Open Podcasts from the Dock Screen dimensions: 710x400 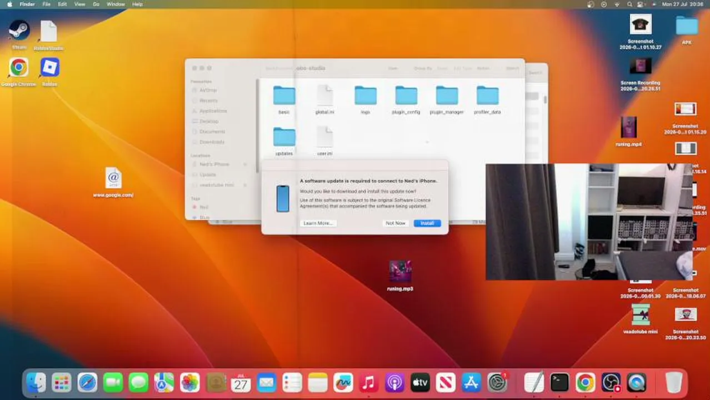[x=394, y=382]
